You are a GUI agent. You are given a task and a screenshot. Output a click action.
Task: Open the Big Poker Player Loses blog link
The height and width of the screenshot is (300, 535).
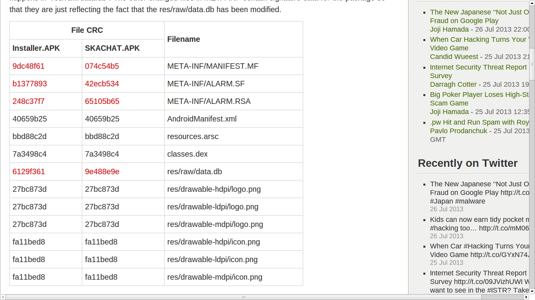point(479,99)
